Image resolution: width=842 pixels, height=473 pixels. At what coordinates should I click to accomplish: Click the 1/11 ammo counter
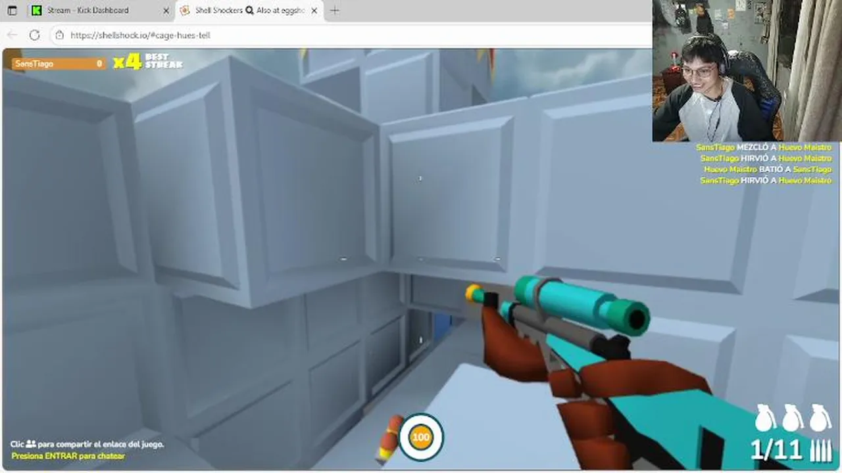tap(776, 450)
